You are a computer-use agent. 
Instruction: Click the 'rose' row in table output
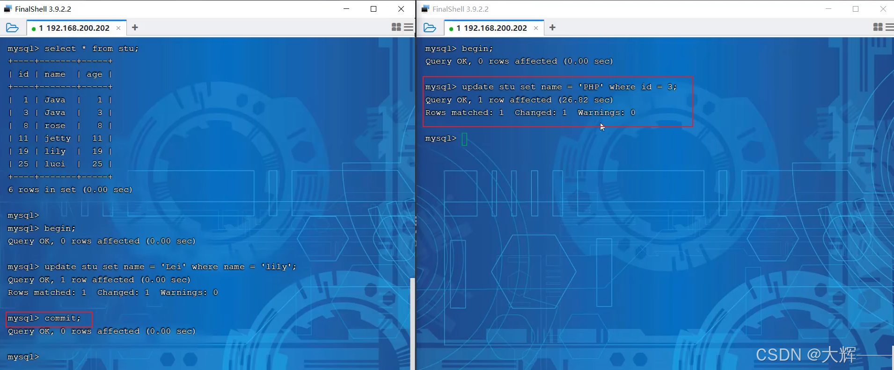click(x=60, y=126)
